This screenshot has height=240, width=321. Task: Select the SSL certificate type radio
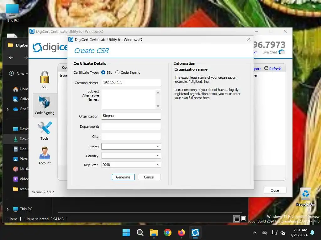point(103,72)
